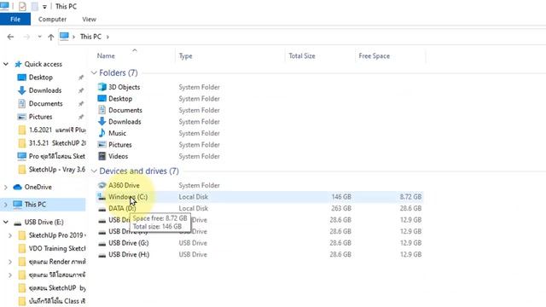
Task: Select This PC in navigation pane
Action: click(35, 205)
